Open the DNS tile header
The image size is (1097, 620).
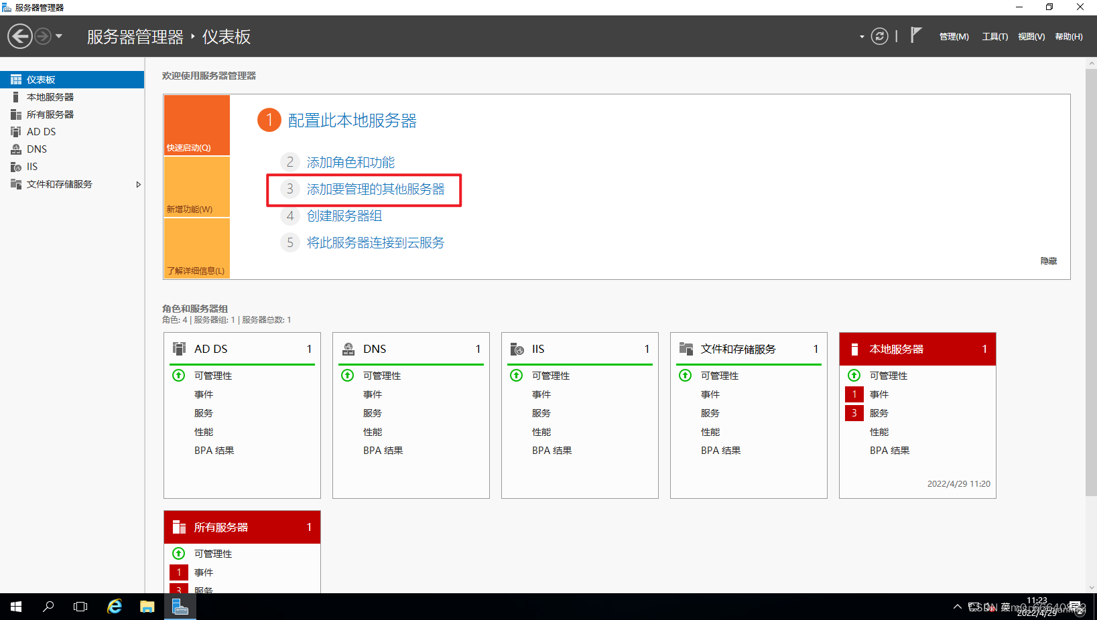411,349
